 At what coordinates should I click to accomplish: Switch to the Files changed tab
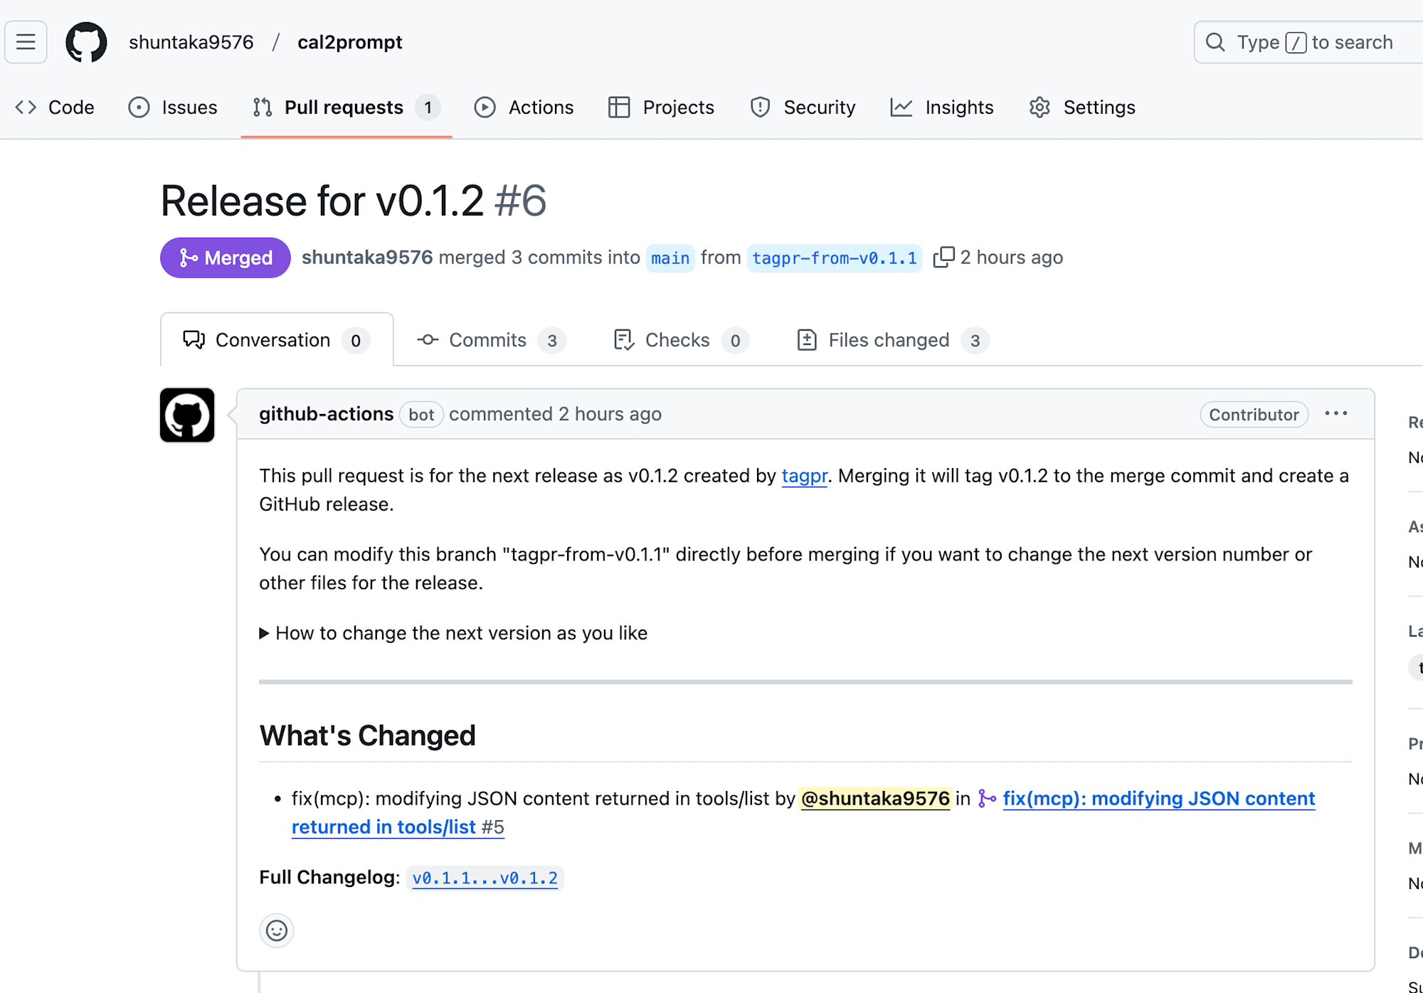pos(888,340)
